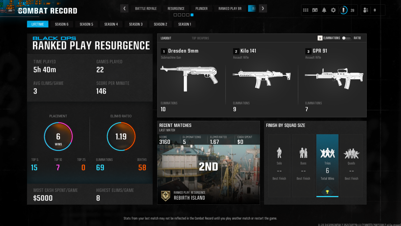Image resolution: width=401 pixels, height=226 pixels.
Task: Click the Quads squad size icon
Action: [x=351, y=154]
